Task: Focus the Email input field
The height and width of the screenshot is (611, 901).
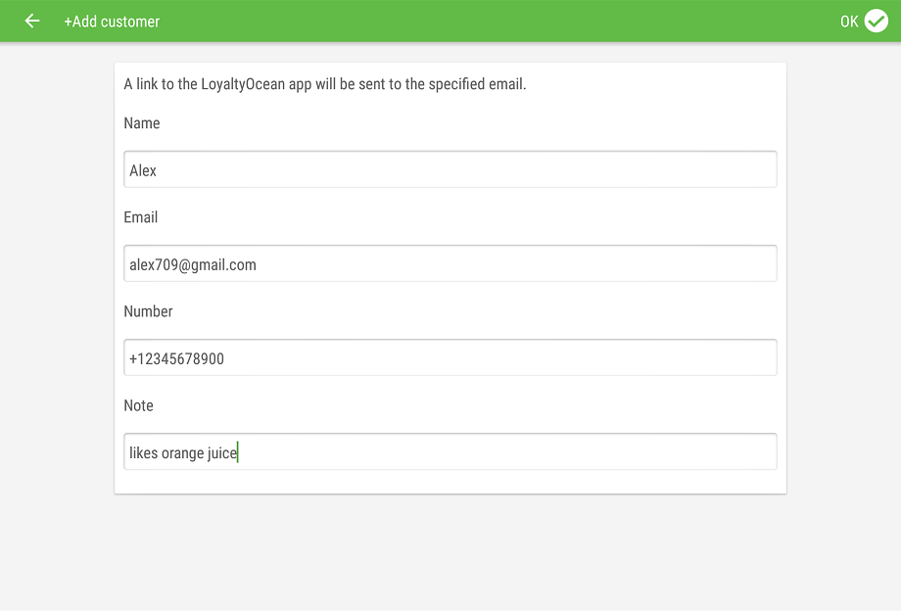Action: (x=450, y=263)
